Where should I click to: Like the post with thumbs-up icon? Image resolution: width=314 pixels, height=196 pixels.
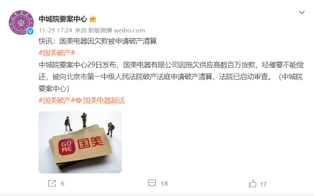(252, 184)
